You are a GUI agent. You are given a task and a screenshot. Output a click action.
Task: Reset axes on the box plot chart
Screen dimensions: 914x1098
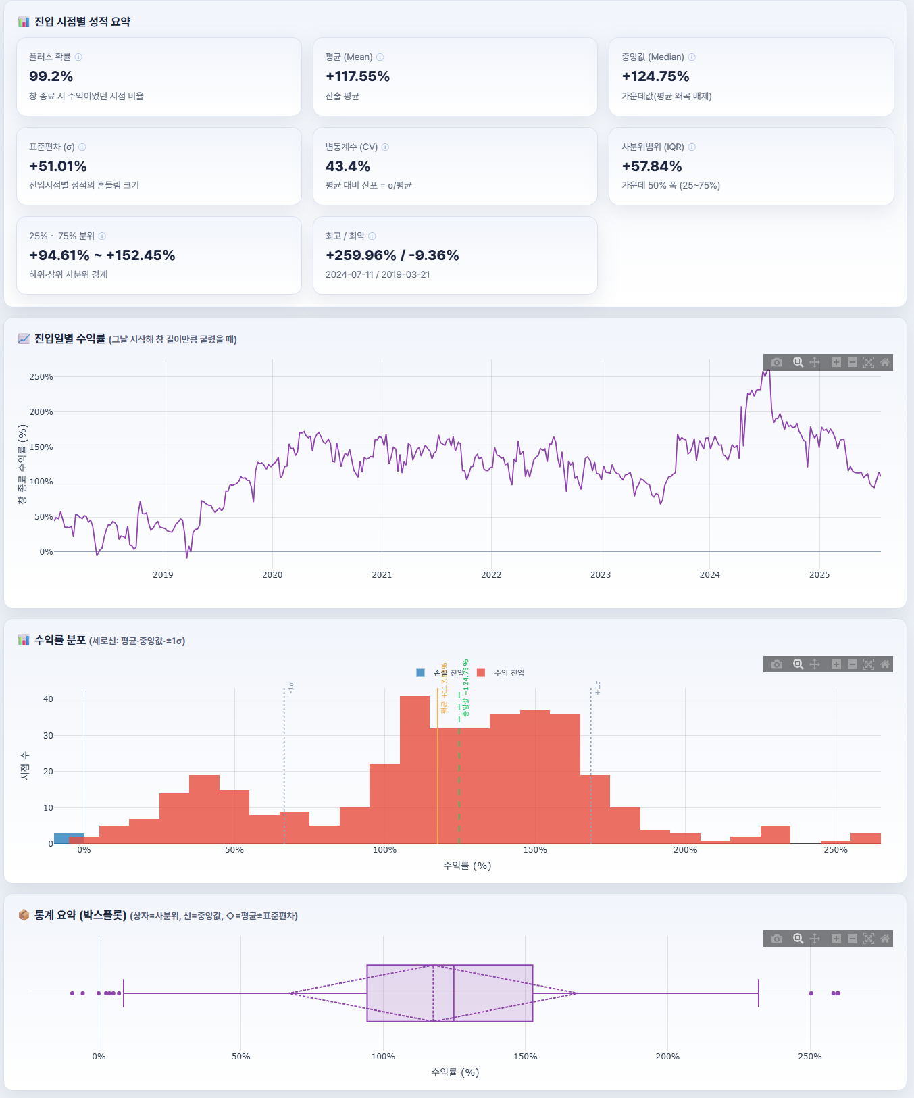(x=884, y=939)
